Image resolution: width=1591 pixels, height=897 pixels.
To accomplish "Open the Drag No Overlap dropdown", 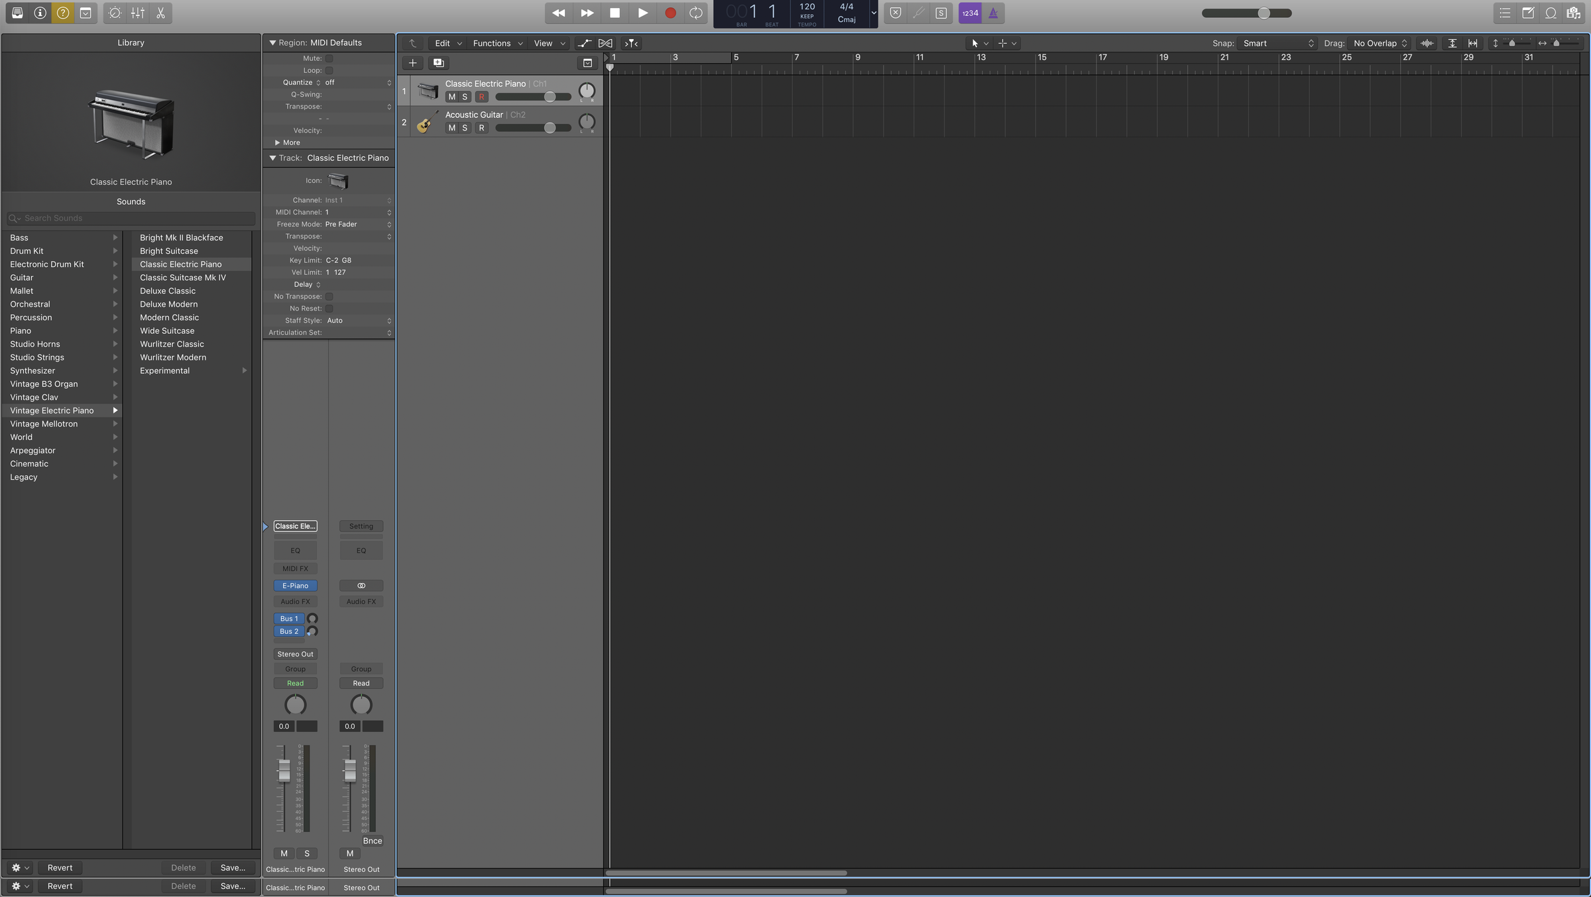I will pos(1380,43).
